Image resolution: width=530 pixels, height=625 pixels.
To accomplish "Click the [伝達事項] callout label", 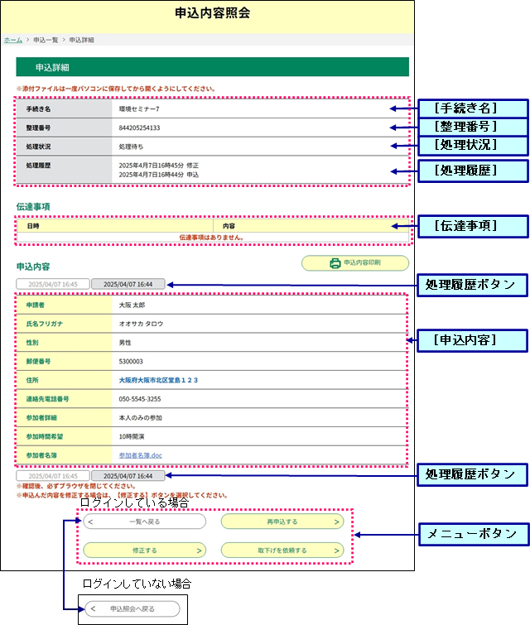I will click(470, 225).
